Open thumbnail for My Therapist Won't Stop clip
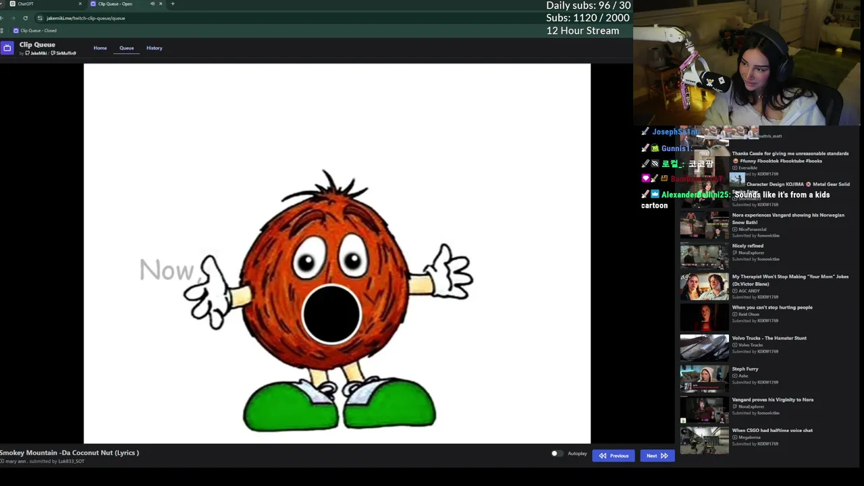The width and height of the screenshot is (864, 486). coord(704,287)
